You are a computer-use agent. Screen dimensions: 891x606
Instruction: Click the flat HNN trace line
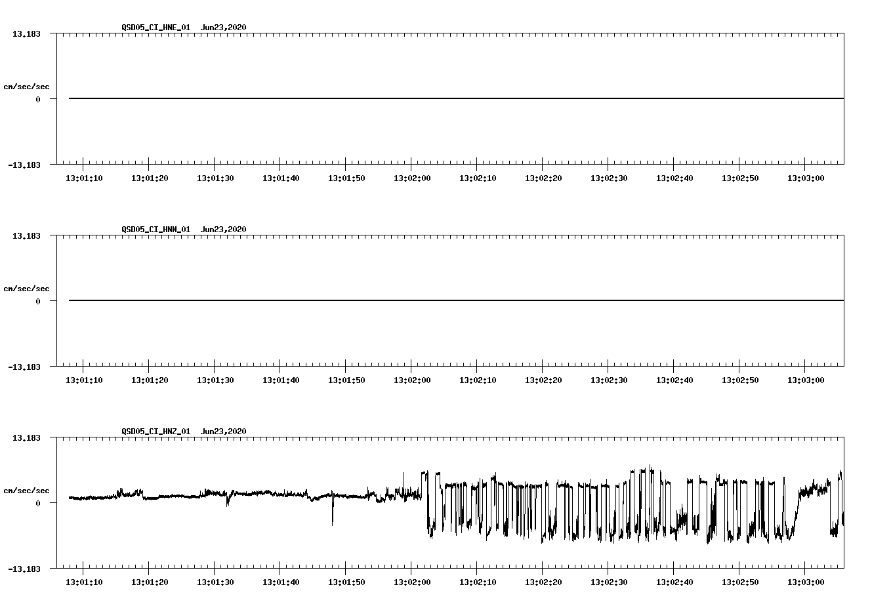[x=456, y=300]
